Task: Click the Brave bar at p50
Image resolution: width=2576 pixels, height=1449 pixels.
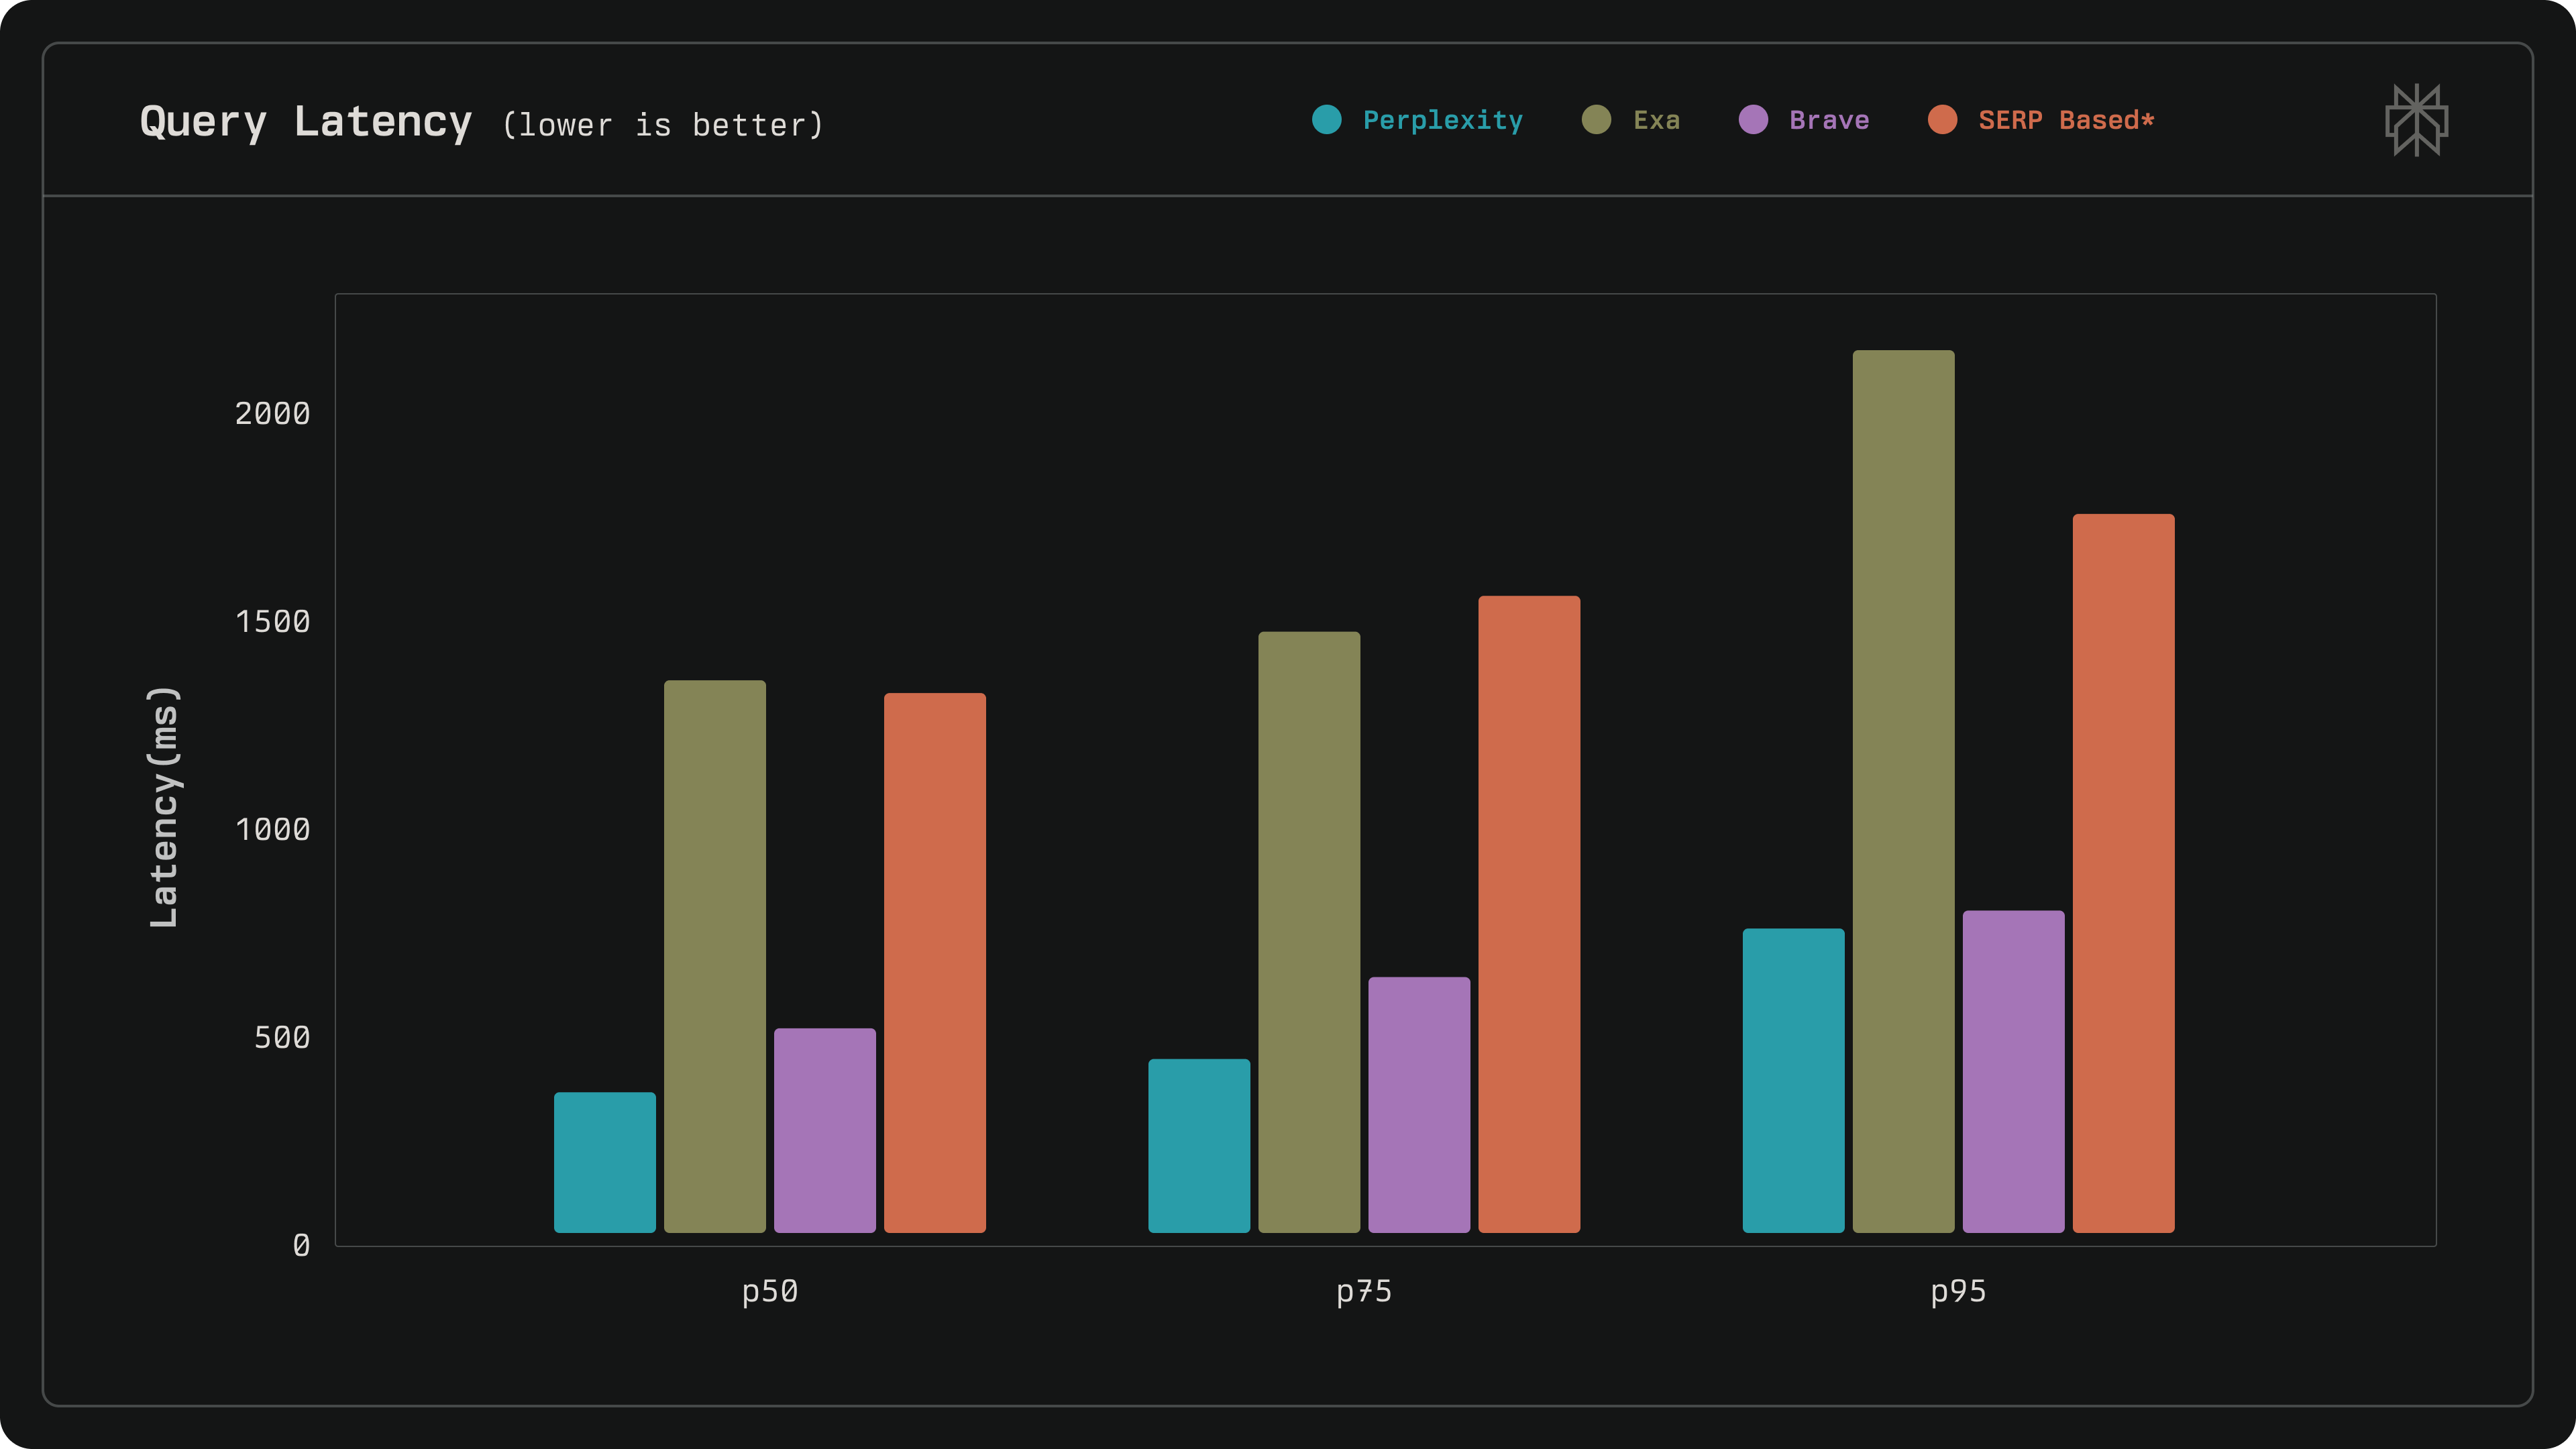Action: point(825,1130)
